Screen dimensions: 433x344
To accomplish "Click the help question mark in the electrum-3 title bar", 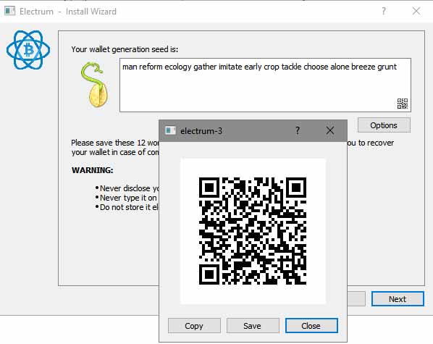I will click(x=298, y=130).
